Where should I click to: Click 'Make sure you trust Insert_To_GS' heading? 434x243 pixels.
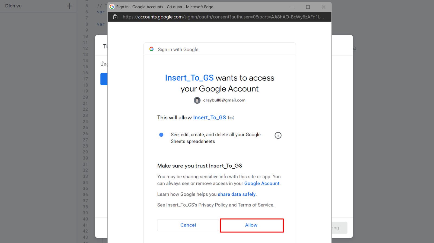200,166
